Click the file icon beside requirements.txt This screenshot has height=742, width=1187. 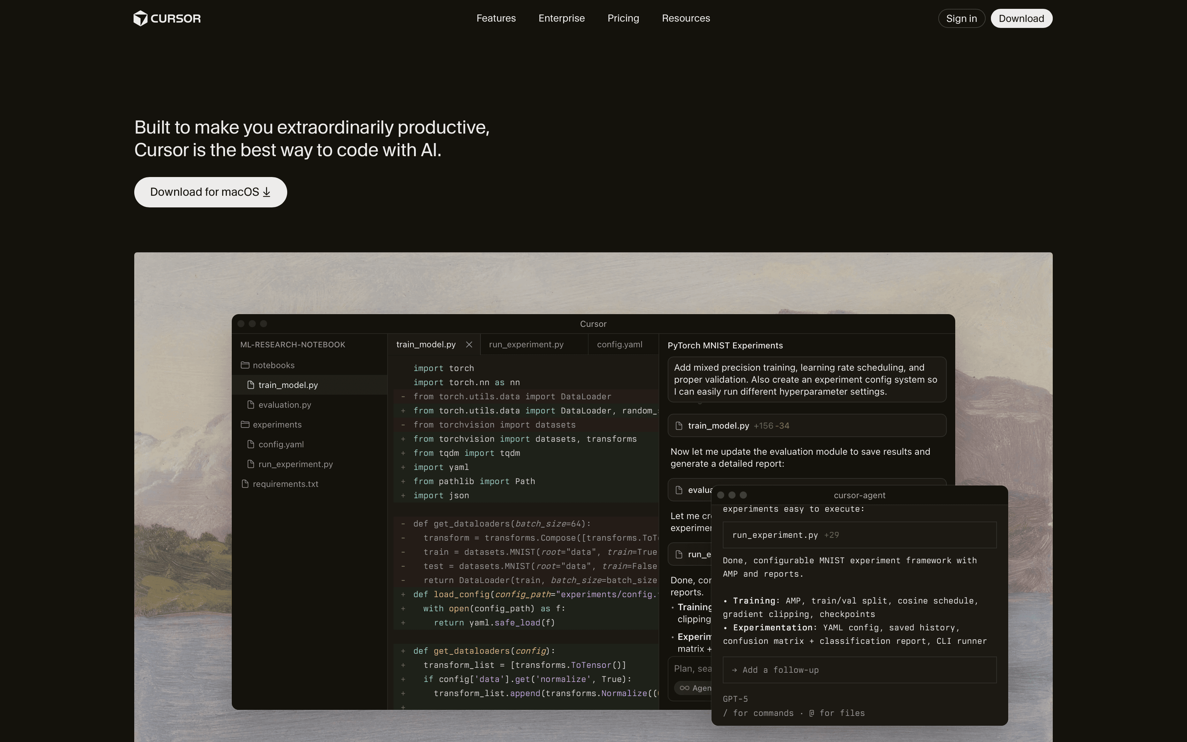(x=245, y=484)
